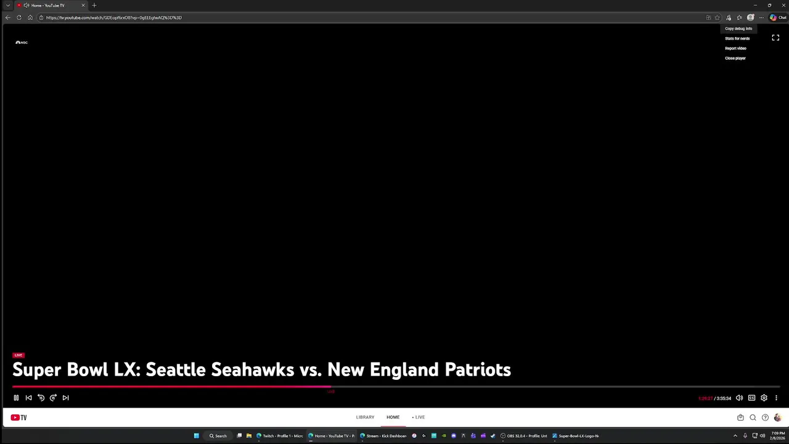This screenshot has height=444, width=789.
Task: Open File Explorer from the taskbar
Action: pyautogui.click(x=248, y=436)
